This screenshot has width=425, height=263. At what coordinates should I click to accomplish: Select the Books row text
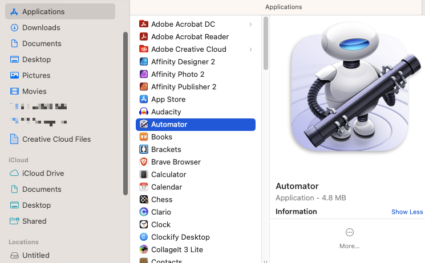tap(161, 137)
